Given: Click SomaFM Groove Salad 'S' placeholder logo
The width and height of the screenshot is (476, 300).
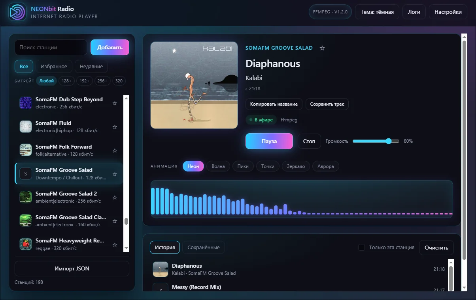Looking at the screenshot, I should click(x=26, y=174).
